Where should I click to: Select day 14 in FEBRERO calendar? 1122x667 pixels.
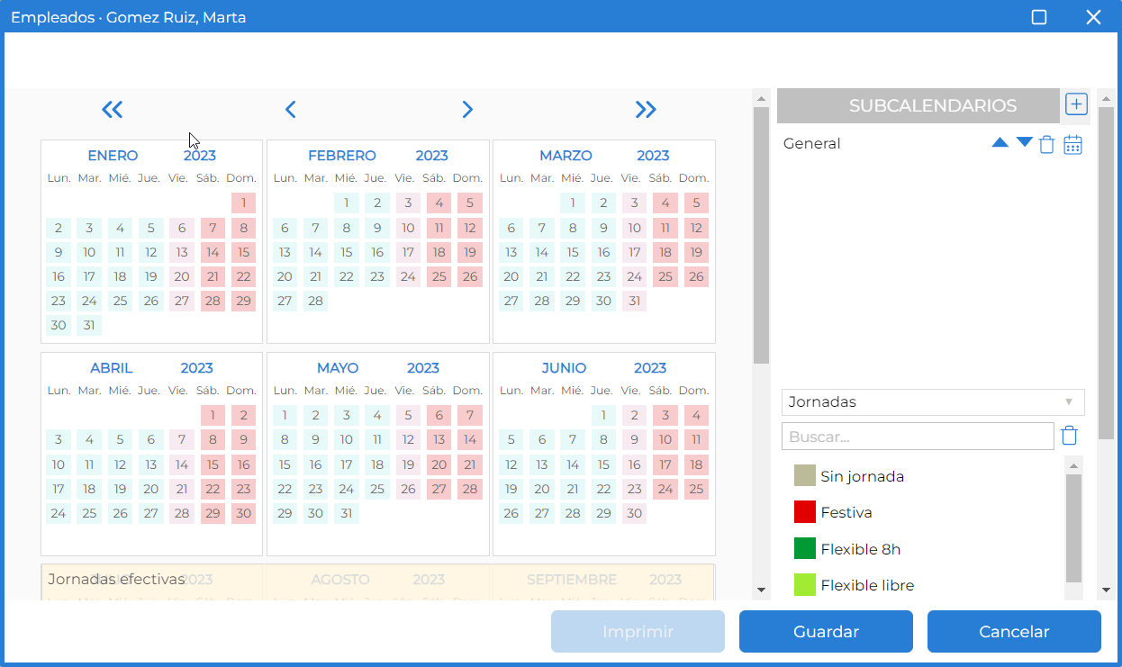[315, 252]
